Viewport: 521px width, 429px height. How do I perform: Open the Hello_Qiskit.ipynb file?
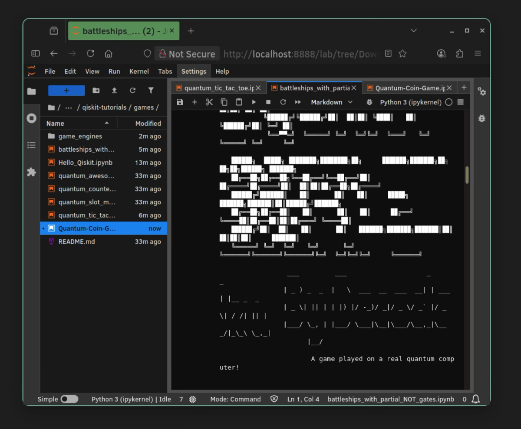pos(86,162)
